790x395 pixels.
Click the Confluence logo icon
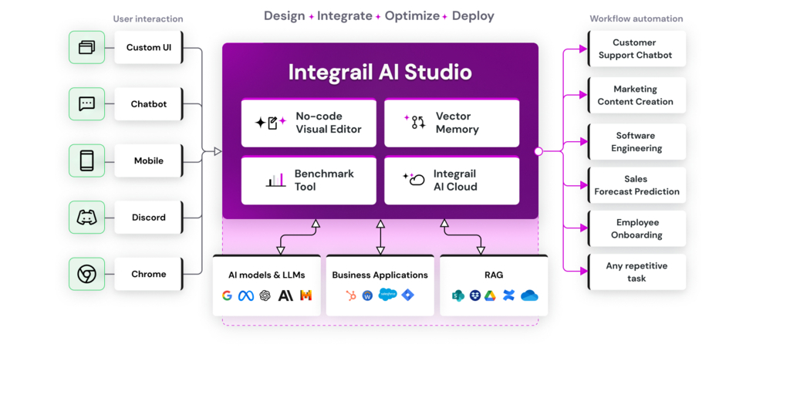click(x=508, y=295)
